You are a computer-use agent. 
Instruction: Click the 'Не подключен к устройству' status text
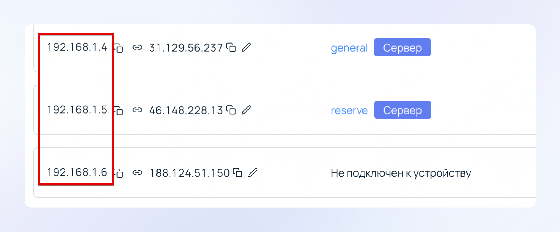click(401, 173)
